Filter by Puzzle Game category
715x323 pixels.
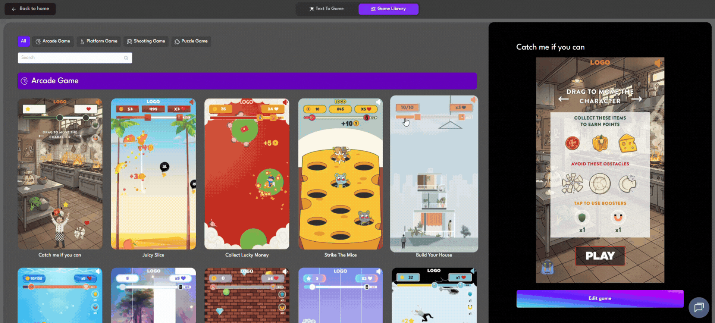pyautogui.click(x=191, y=41)
